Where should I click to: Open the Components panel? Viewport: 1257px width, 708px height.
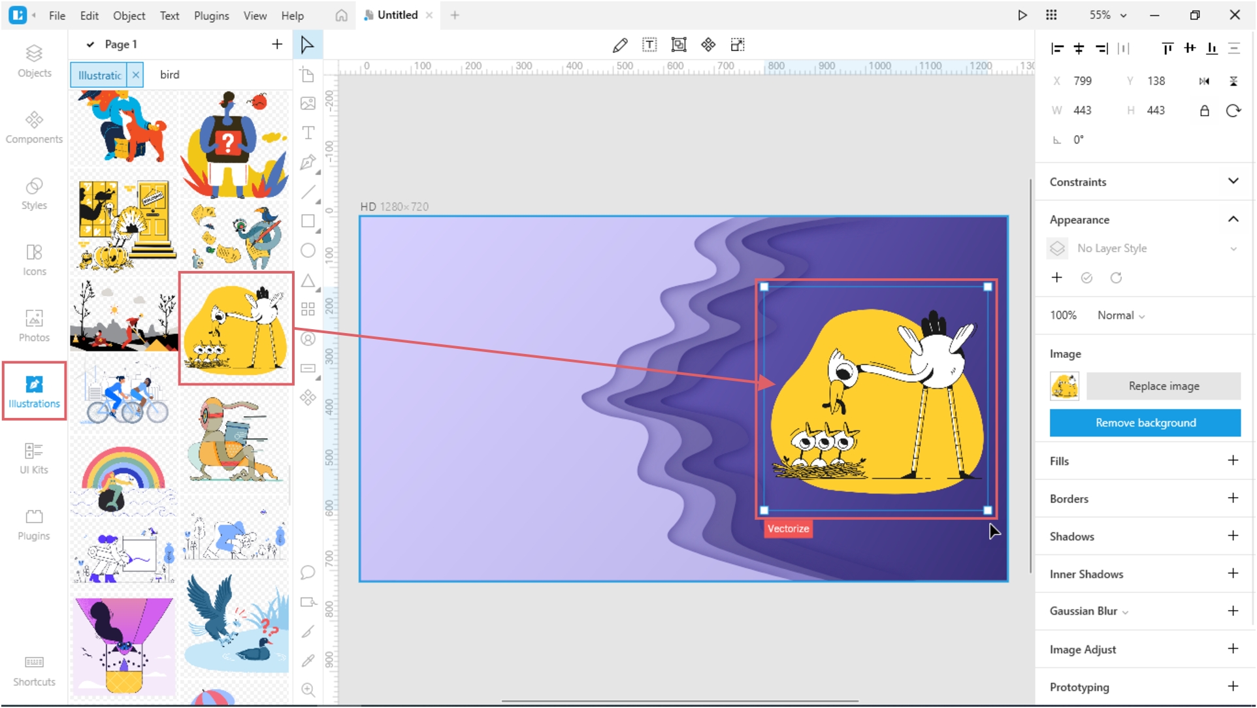(x=34, y=127)
